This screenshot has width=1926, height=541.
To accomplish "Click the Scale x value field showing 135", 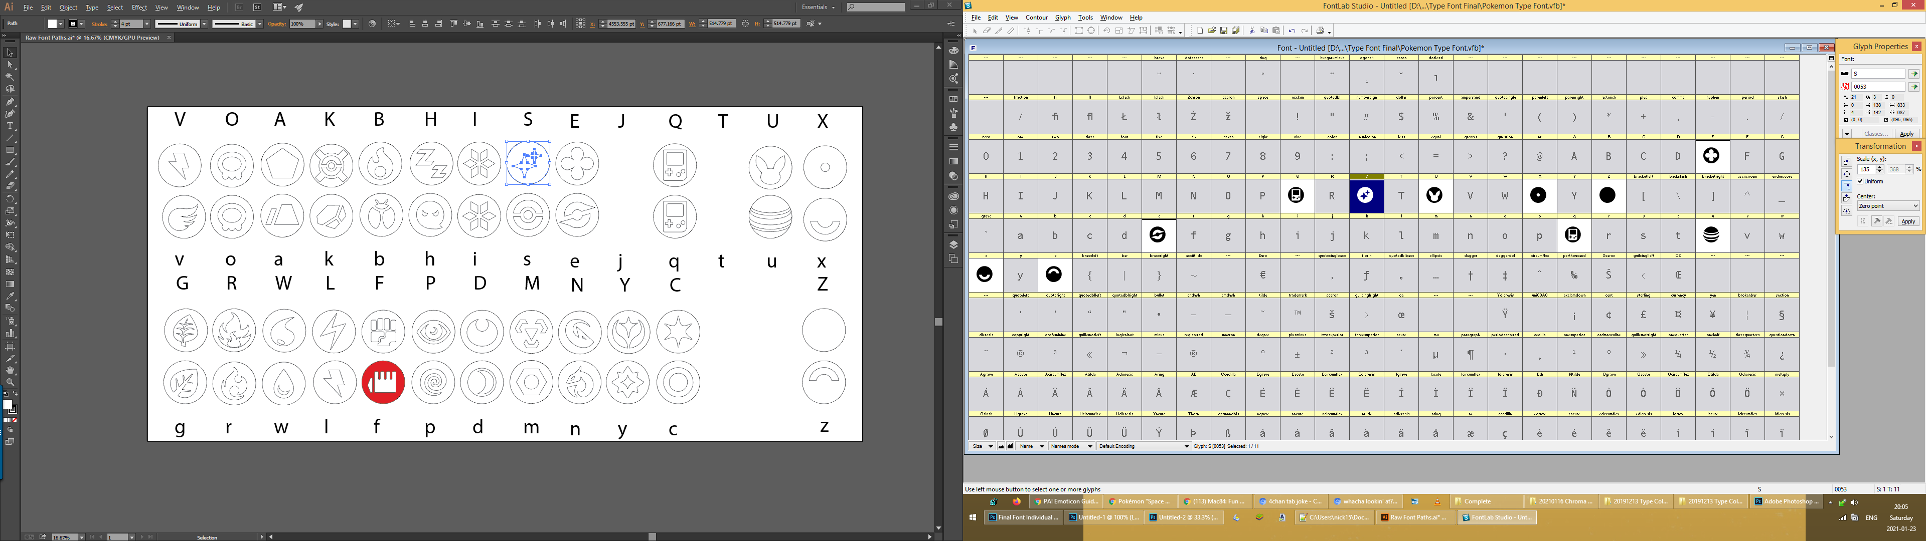I will (1866, 170).
